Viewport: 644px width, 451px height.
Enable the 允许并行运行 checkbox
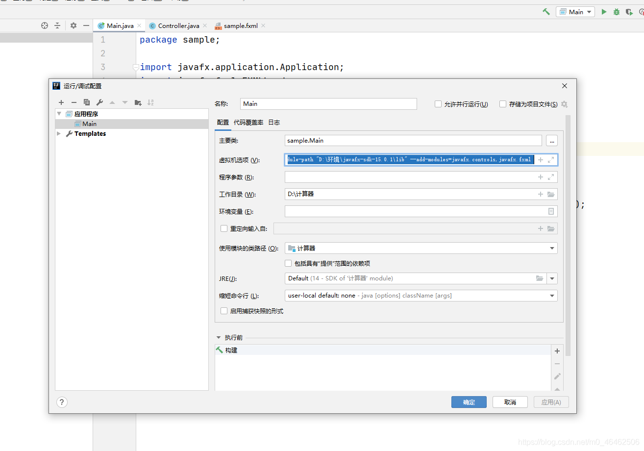(x=438, y=104)
